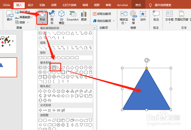Insert an Icon (图标)

pyautogui.click(x=52, y=17)
